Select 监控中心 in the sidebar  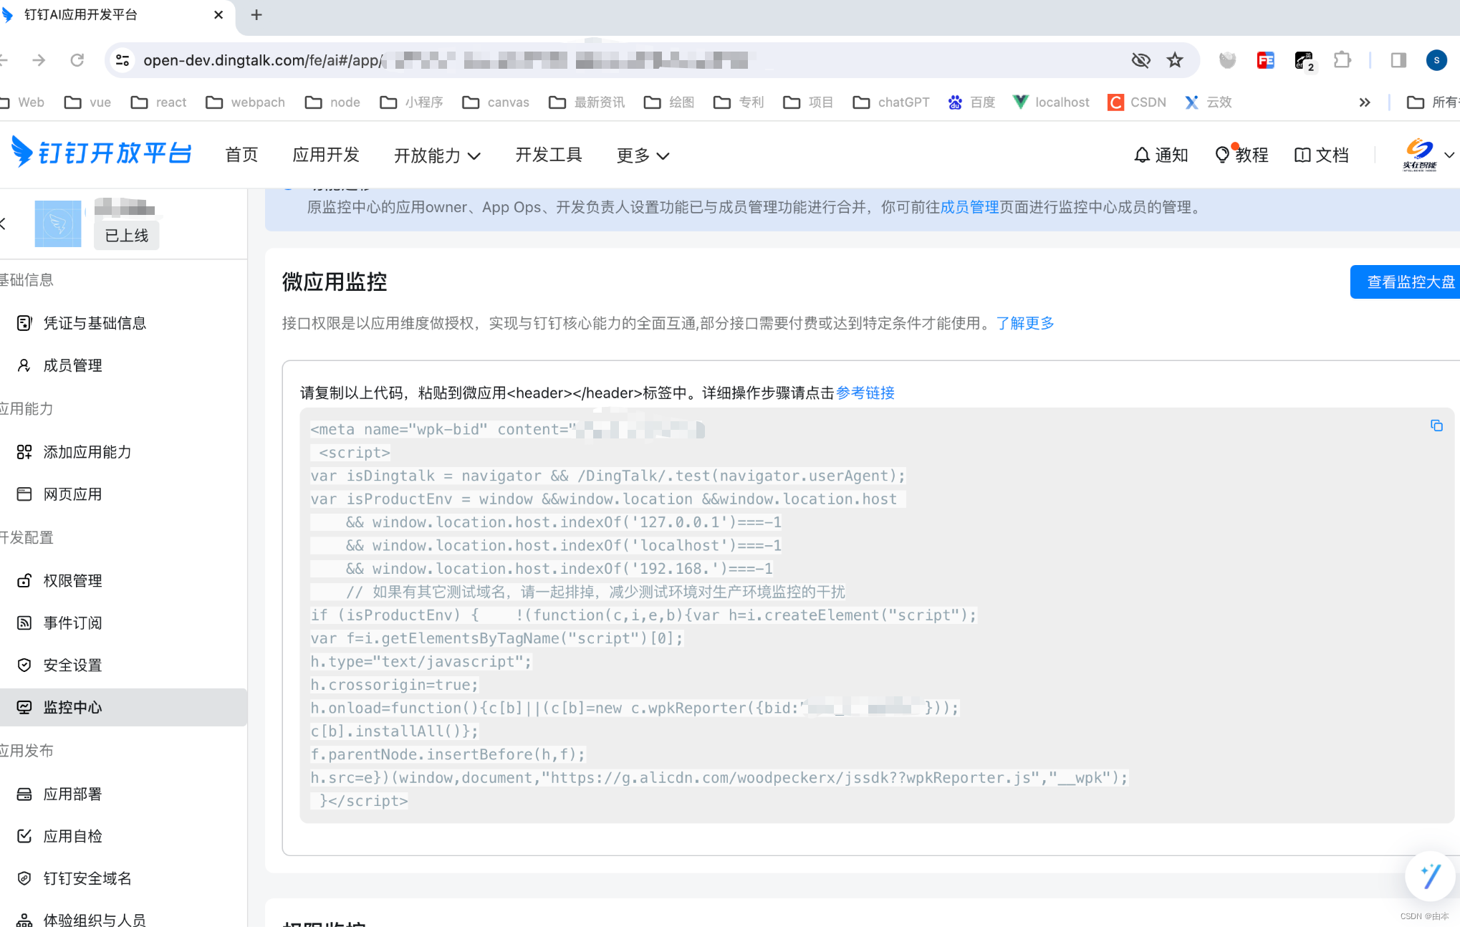(x=123, y=708)
